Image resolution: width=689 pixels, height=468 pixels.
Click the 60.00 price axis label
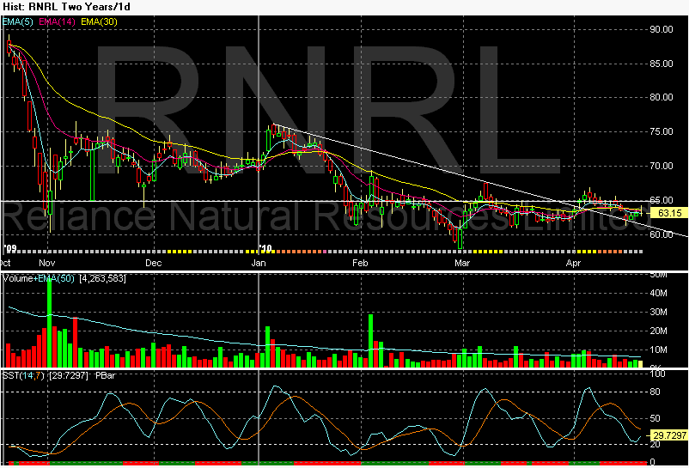point(662,234)
